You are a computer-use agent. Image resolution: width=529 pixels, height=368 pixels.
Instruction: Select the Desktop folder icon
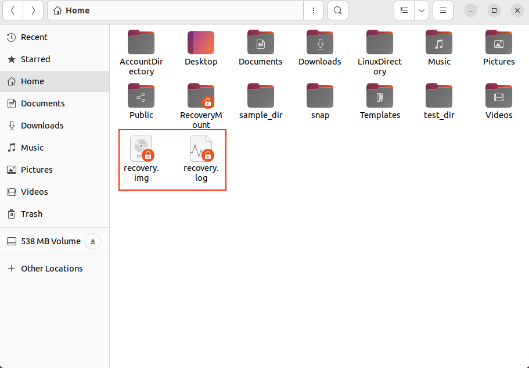(x=201, y=42)
